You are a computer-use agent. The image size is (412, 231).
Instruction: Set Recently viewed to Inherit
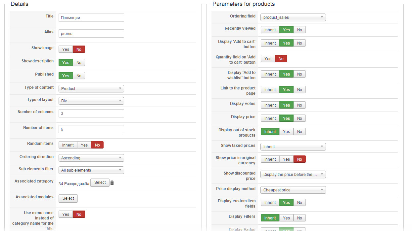pos(270,30)
